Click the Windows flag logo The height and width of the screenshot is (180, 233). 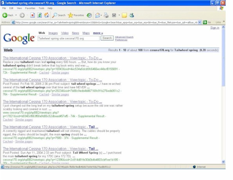click(221, 8)
